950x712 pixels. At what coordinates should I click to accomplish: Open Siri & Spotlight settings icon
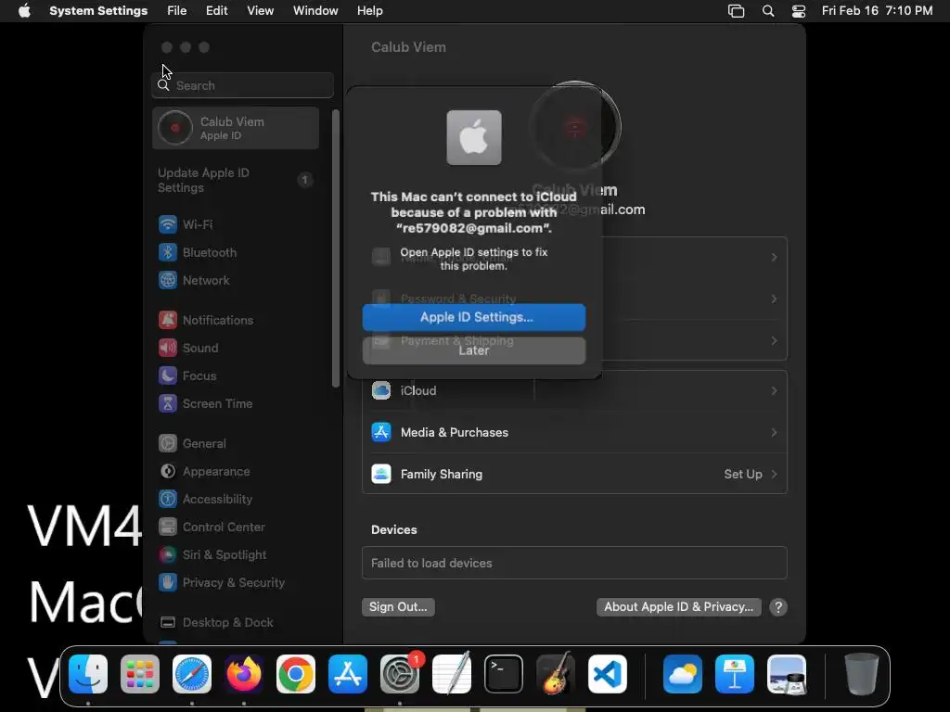[x=168, y=555]
